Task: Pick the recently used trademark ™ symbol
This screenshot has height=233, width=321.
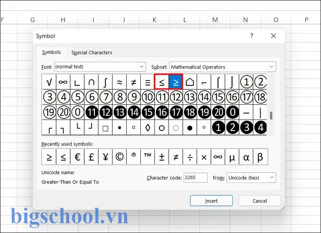Action: pyautogui.click(x=148, y=157)
